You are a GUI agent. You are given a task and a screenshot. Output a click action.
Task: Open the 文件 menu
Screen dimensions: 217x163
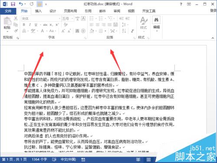point(8,11)
